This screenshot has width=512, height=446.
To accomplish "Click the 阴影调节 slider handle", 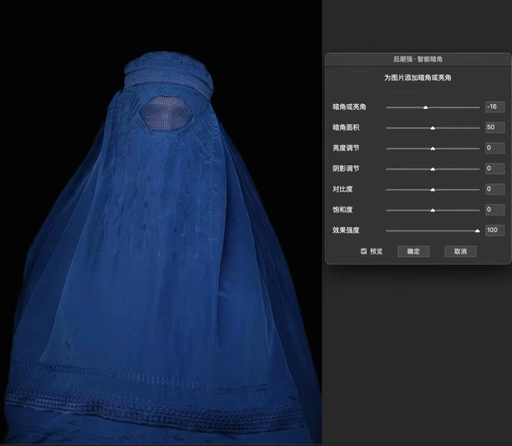I will point(433,168).
